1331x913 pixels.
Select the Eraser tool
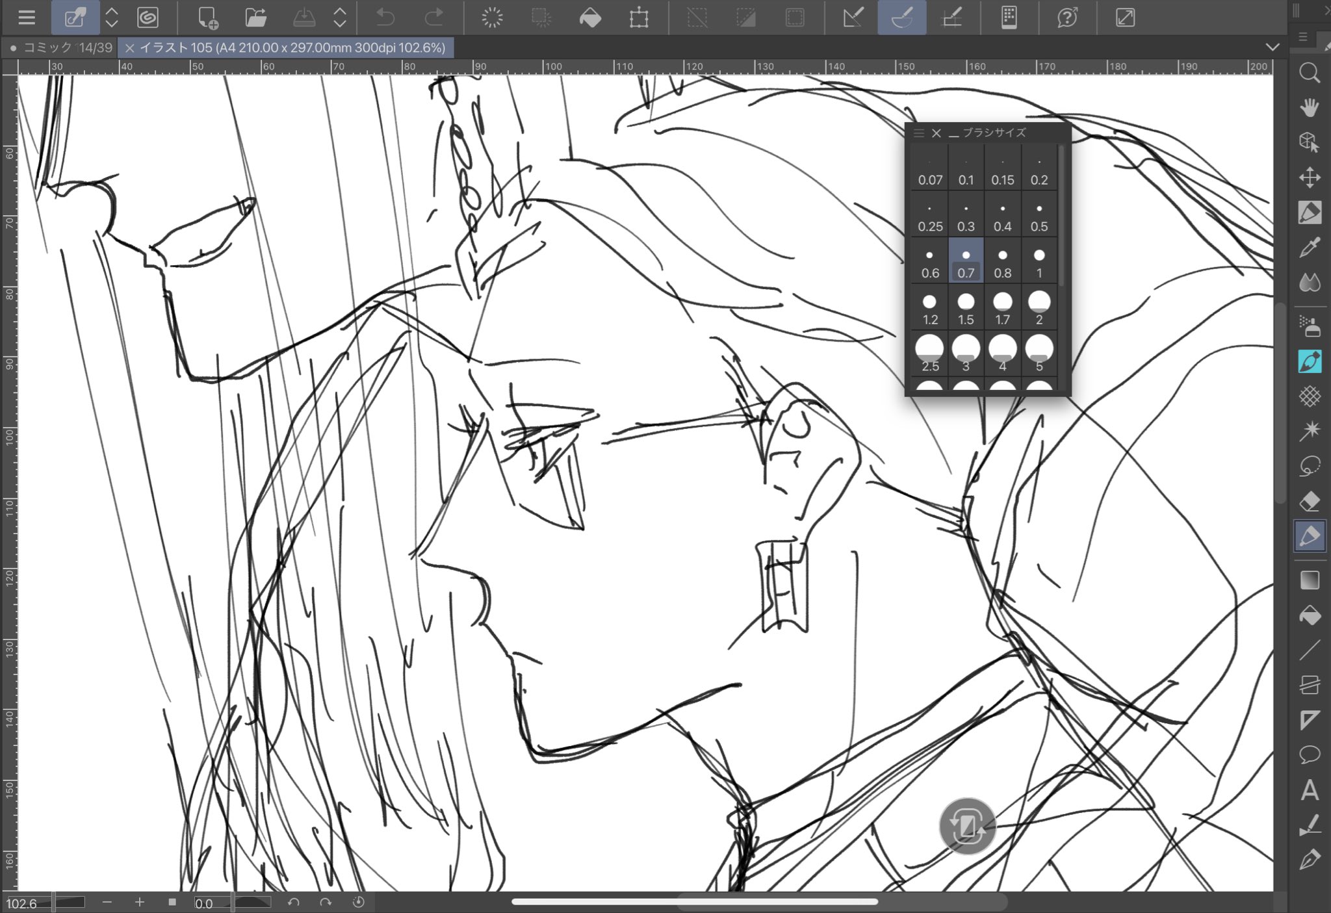1309,501
